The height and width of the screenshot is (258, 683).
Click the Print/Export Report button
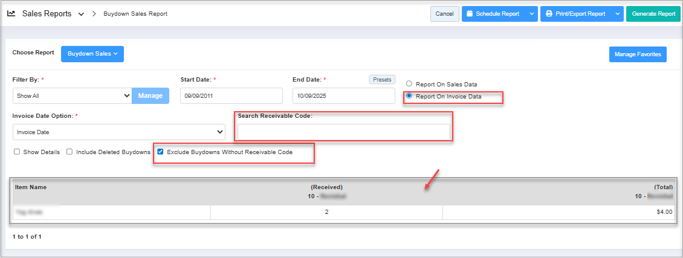click(576, 14)
